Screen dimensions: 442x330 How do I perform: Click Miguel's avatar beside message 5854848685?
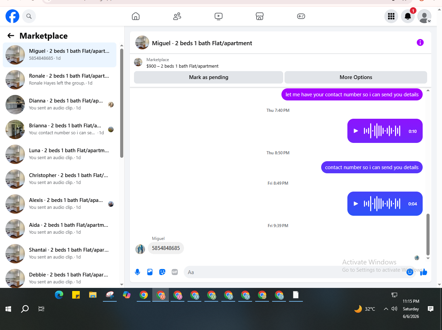140,249
